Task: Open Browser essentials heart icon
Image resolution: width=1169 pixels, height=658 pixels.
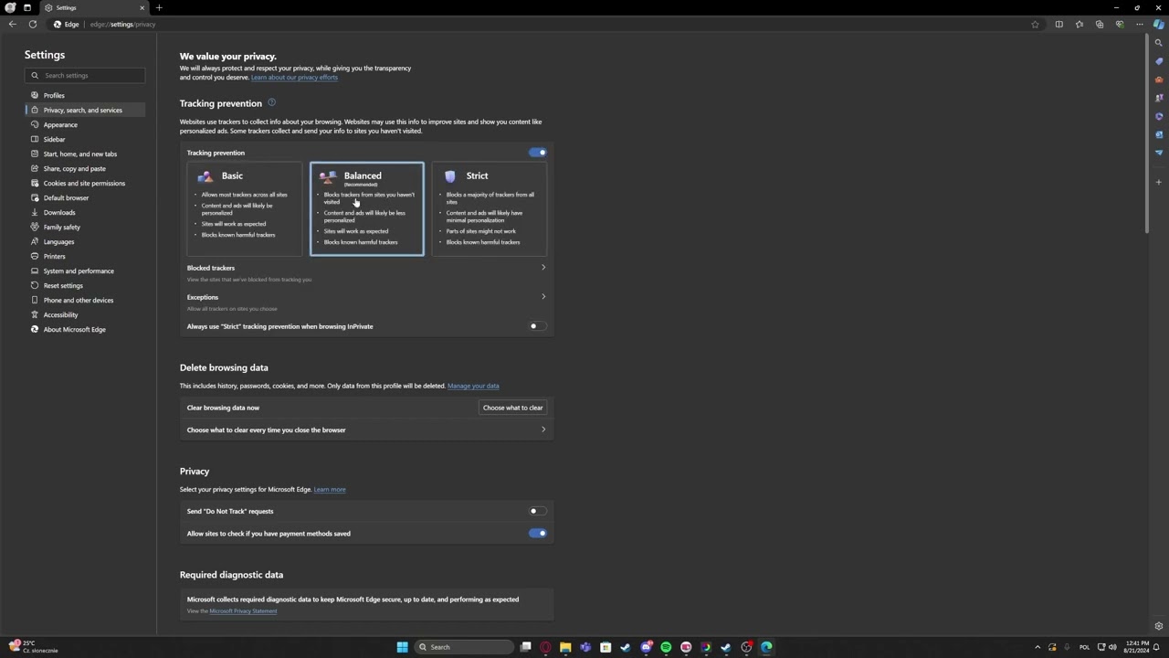Action: [x=1120, y=24]
